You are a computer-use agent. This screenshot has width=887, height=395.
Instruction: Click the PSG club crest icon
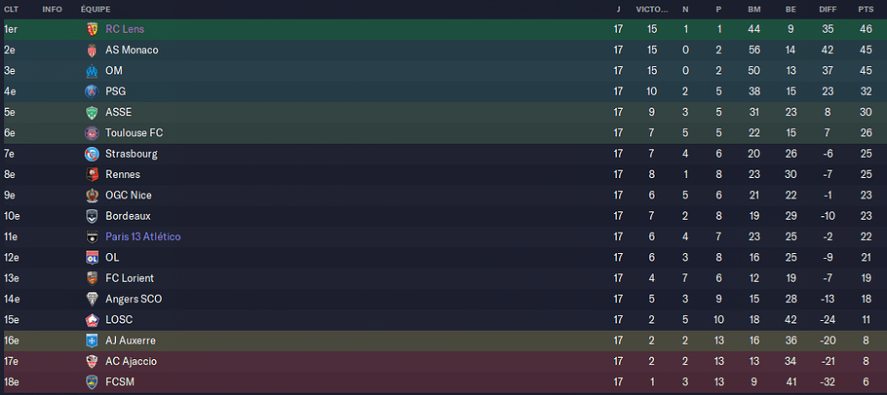[92, 91]
